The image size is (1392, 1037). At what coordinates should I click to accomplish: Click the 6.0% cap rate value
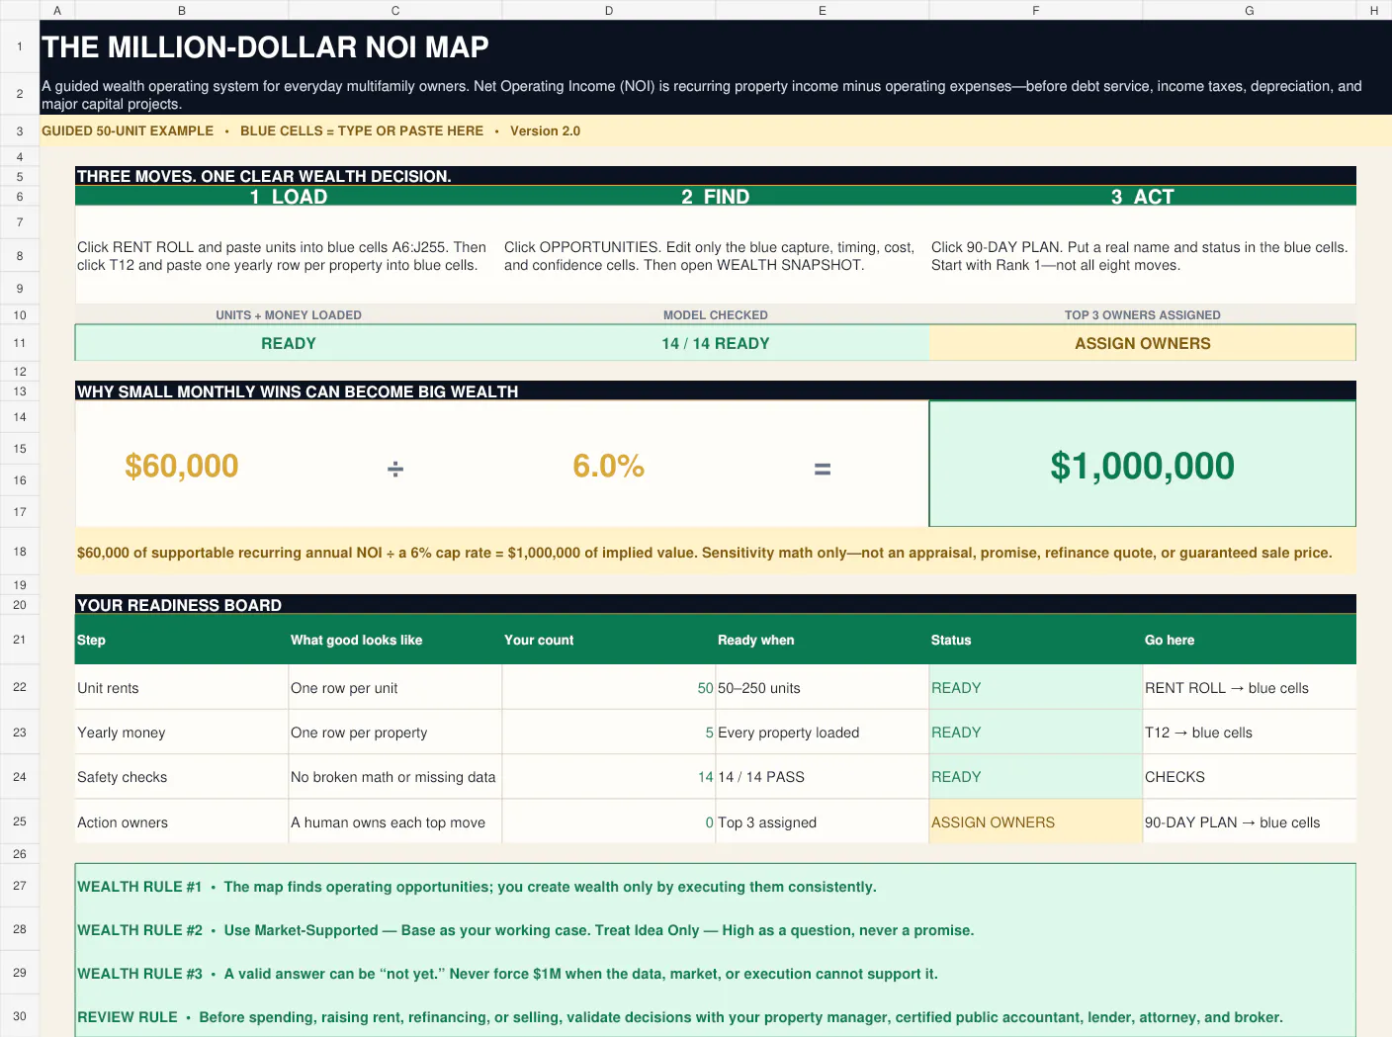tap(609, 466)
